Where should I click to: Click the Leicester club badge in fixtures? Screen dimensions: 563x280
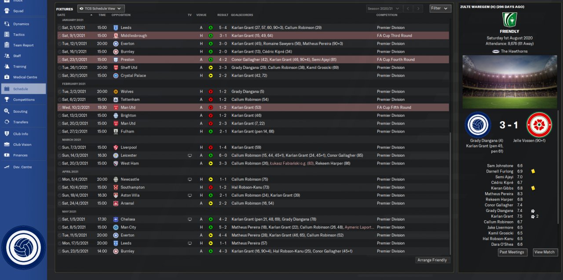116,155
